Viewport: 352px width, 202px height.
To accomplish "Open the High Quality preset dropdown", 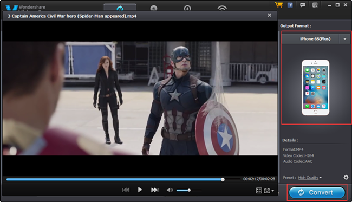I will pos(310,178).
